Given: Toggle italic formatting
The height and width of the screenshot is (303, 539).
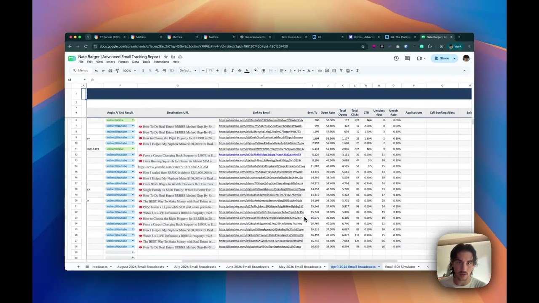Looking at the screenshot, I should 232,71.
